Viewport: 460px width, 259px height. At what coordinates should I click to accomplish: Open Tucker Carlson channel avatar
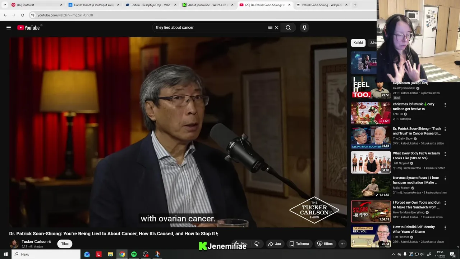pos(14,244)
